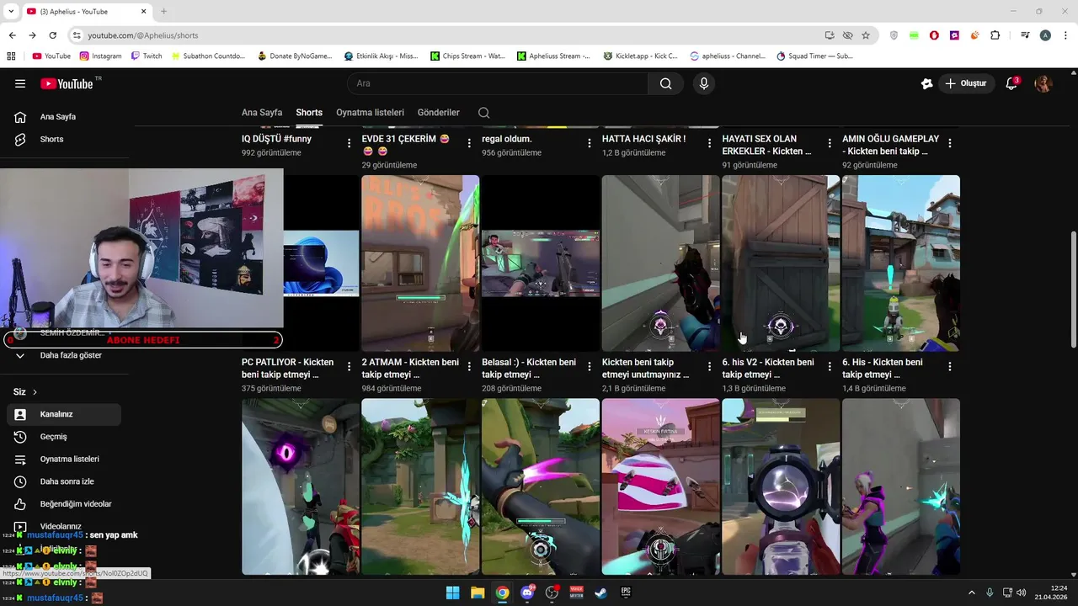Open Steam from taskbar
Screen dimensions: 1078x606
(600, 593)
